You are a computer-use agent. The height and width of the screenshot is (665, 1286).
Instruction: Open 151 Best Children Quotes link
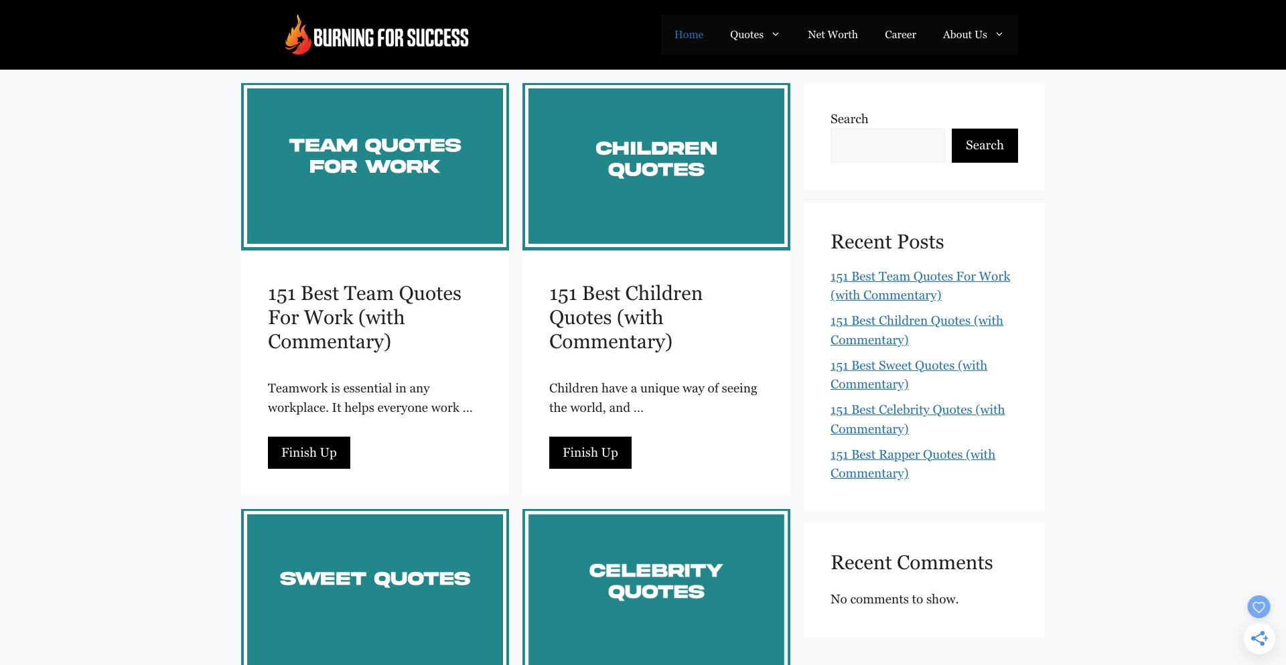pyautogui.click(x=916, y=329)
